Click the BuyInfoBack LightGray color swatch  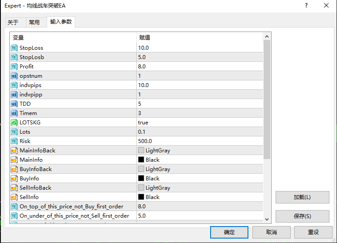click(141, 169)
